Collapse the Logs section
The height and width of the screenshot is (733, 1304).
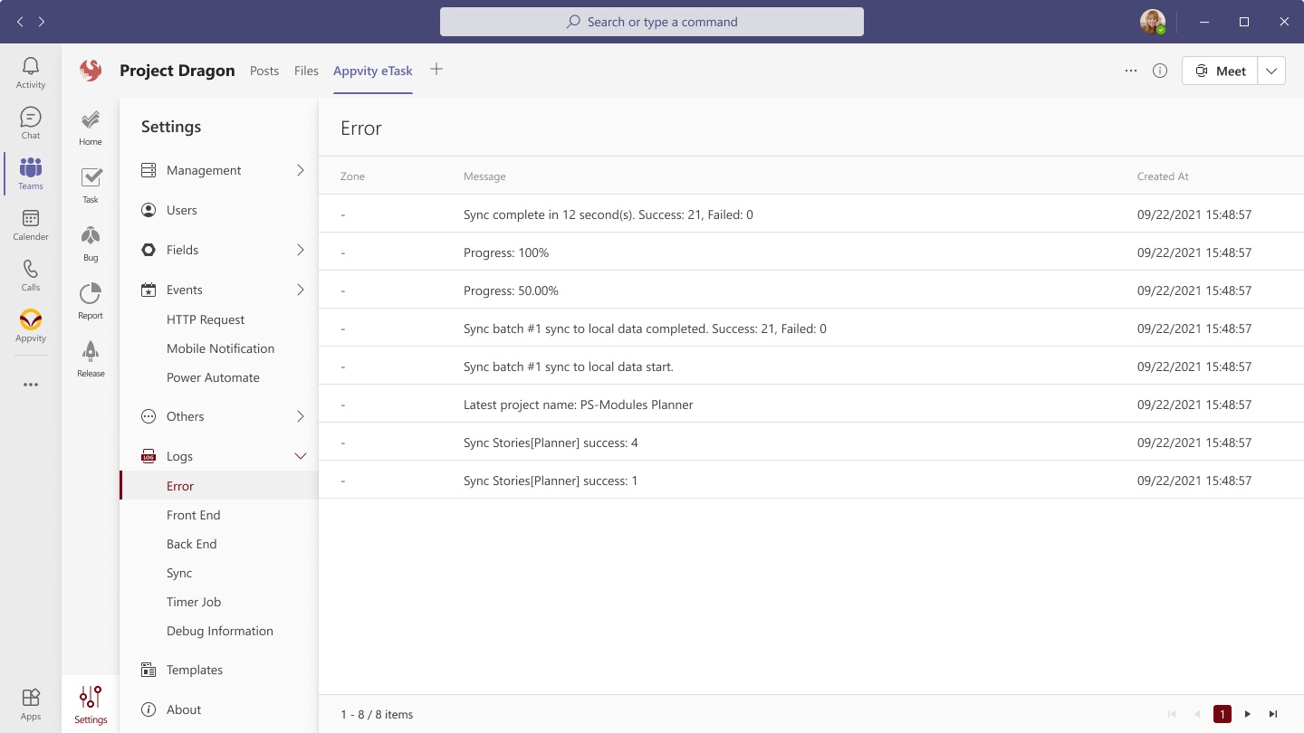301,456
